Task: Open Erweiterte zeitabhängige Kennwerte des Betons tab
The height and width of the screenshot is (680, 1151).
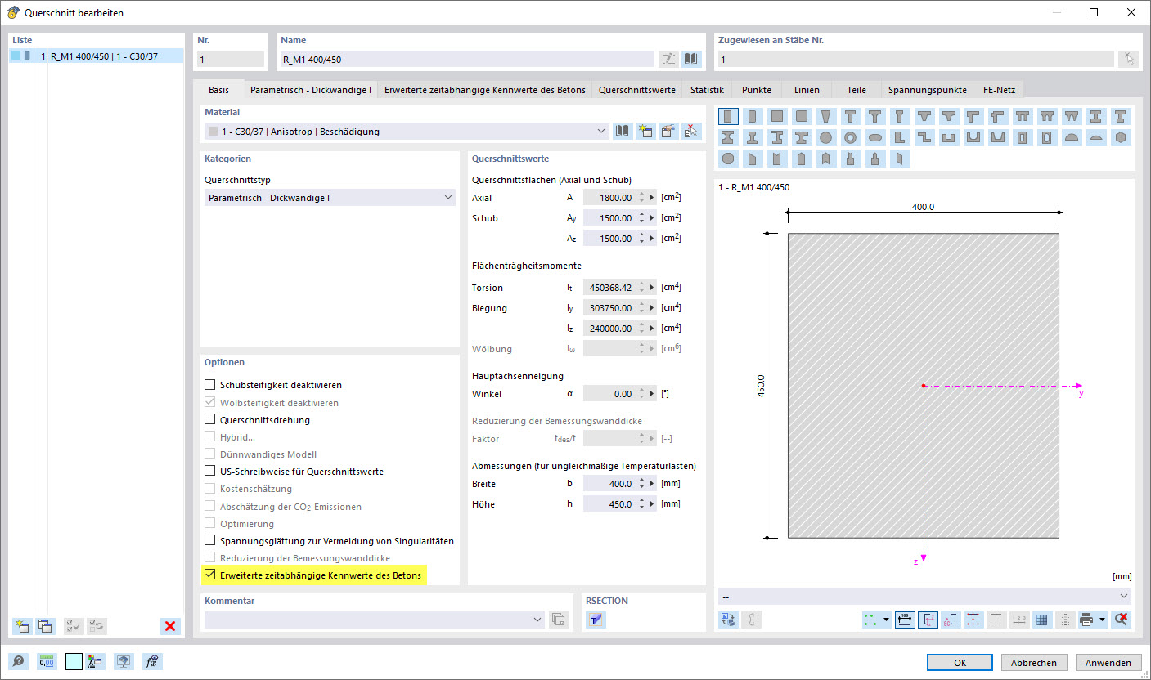Action: point(485,90)
